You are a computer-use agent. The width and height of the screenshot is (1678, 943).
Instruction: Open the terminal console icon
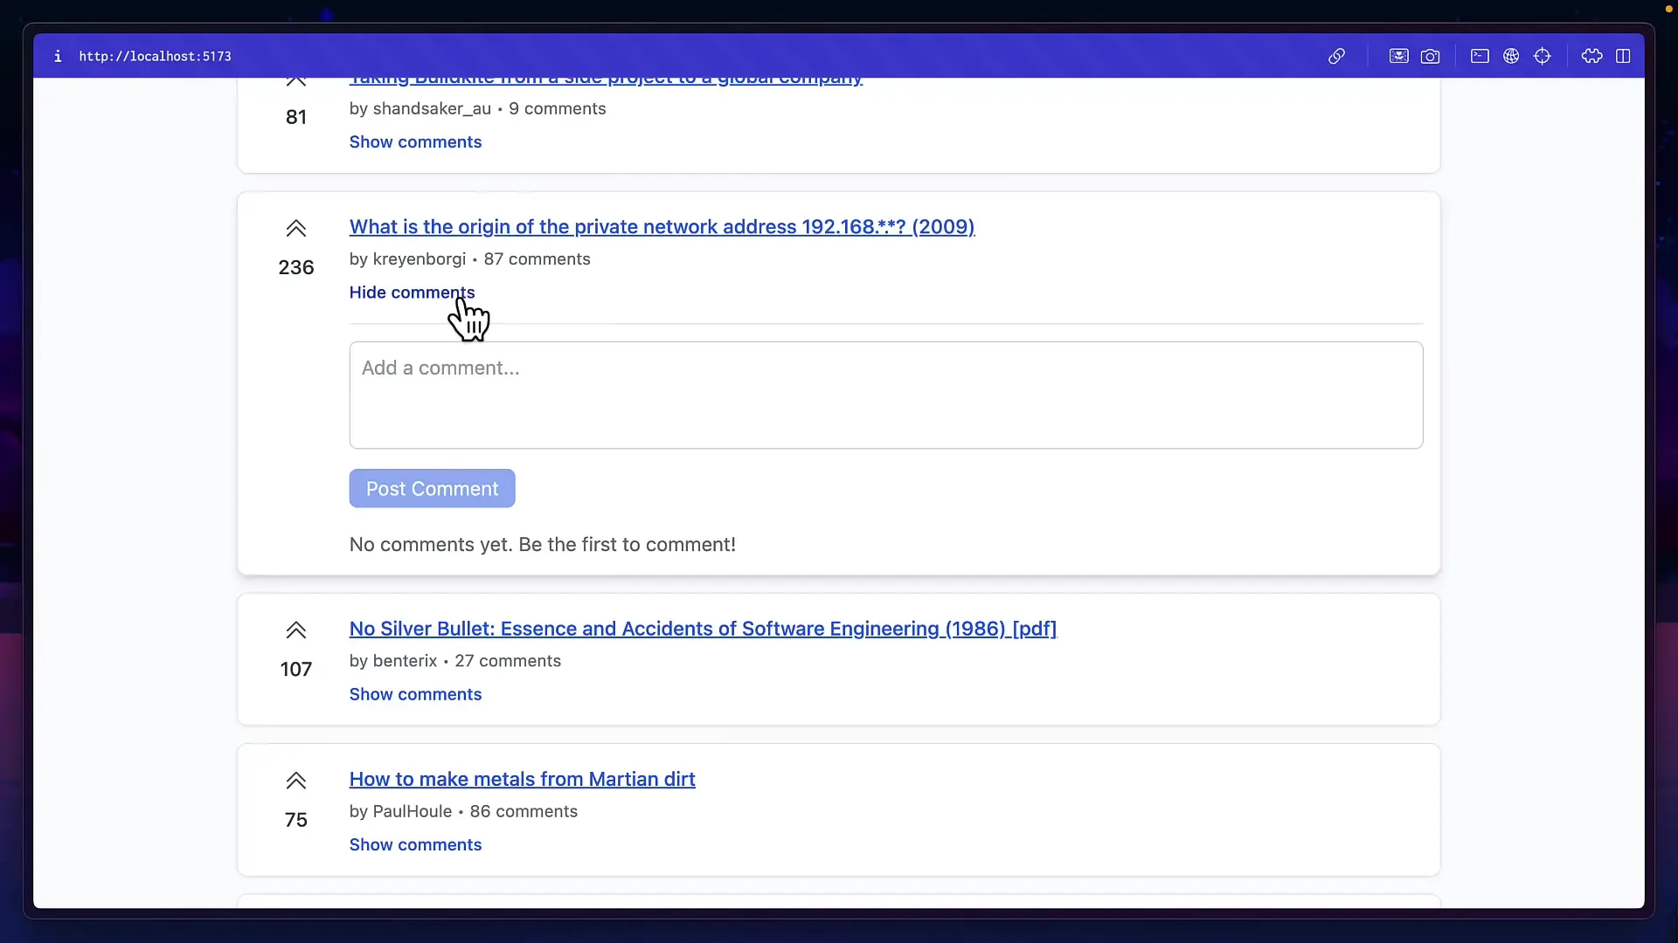[1480, 56]
